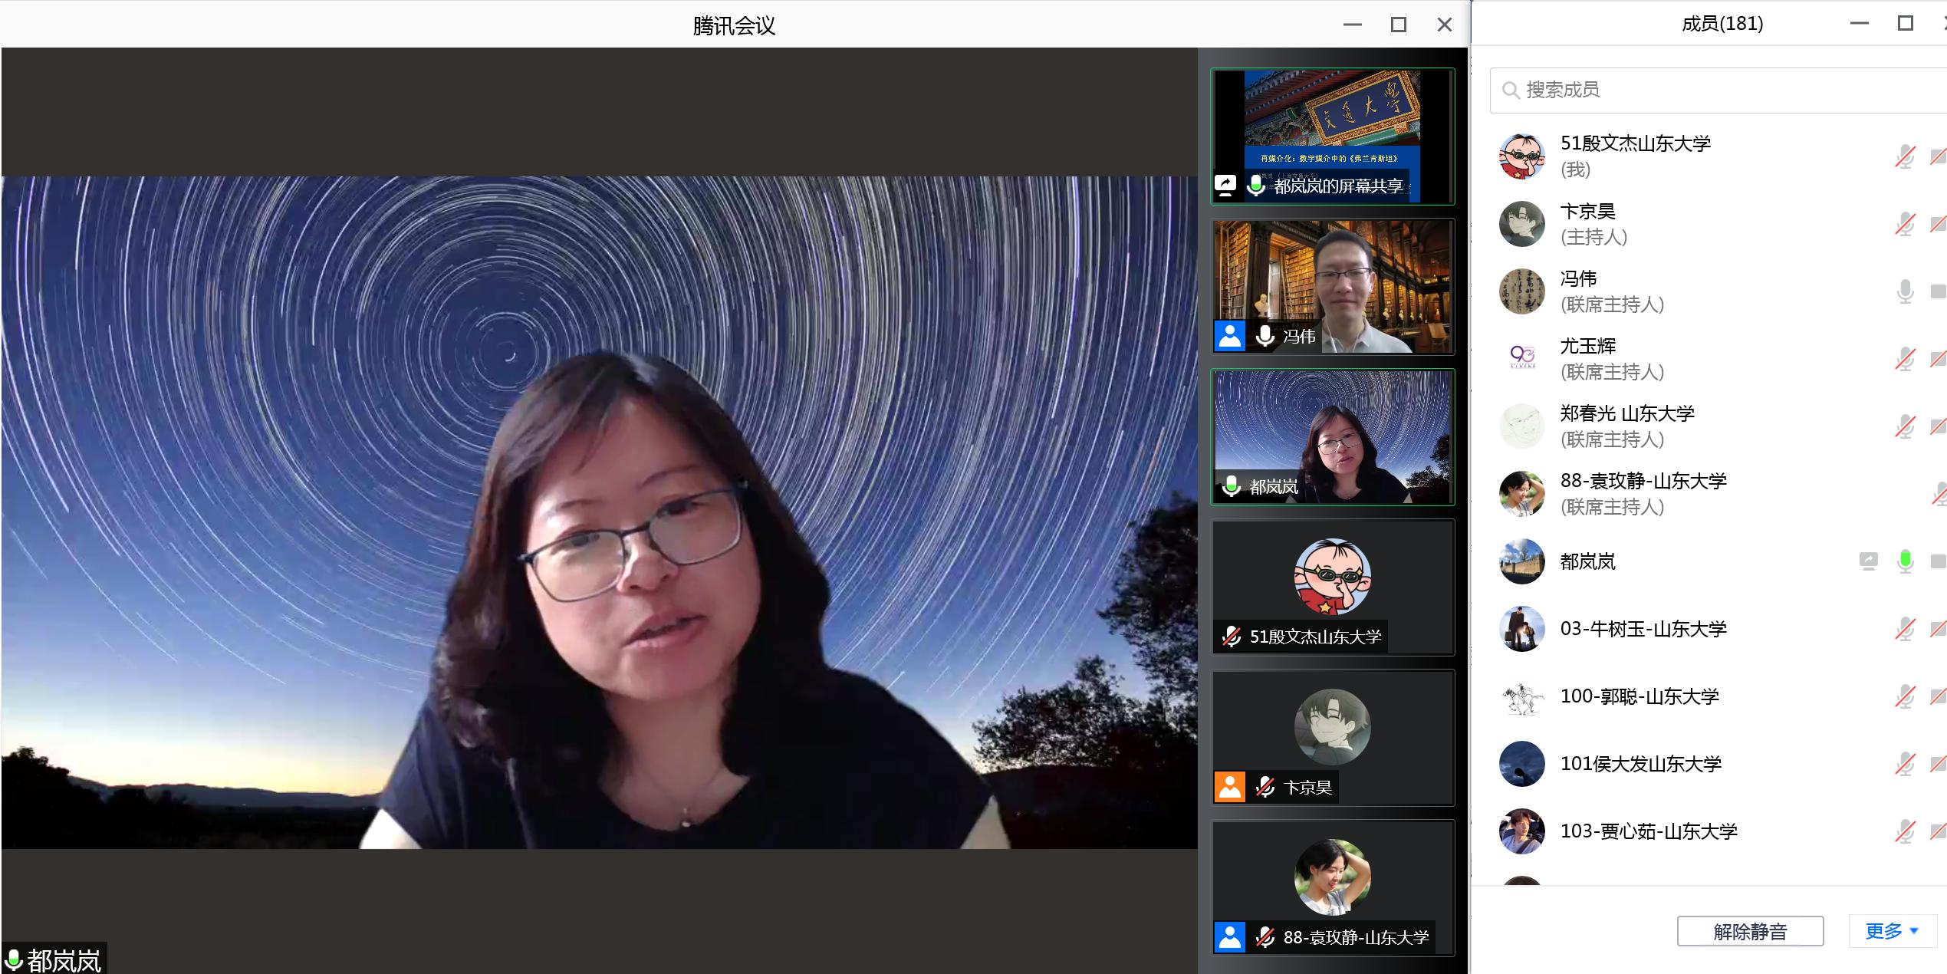Select the 都岚岚 video thumbnail in sidebar
The height and width of the screenshot is (974, 1947).
click(1333, 436)
